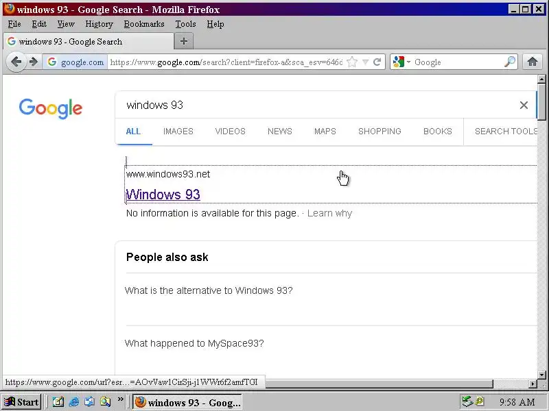Open the Bookmarks menu
The height and width of the screenshot is (411, 549).
144,24
